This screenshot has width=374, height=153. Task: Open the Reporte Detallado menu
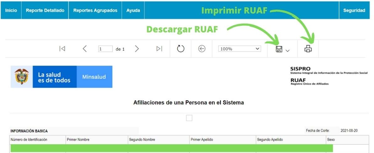pos(45,10)
